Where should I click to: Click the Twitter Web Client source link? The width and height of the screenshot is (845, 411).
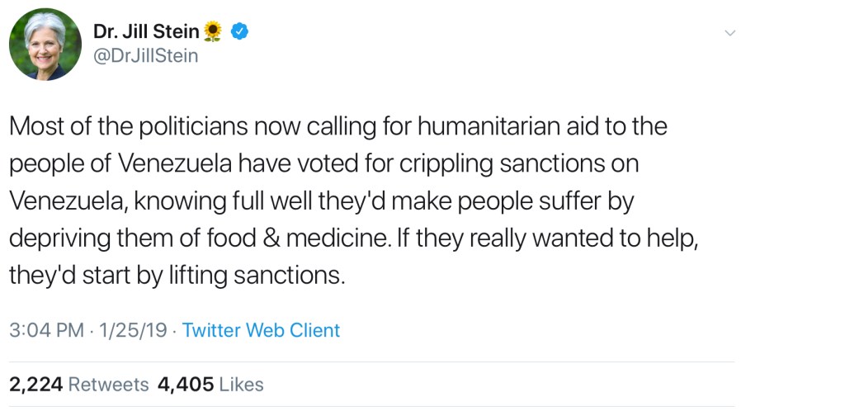pos(261,330)
